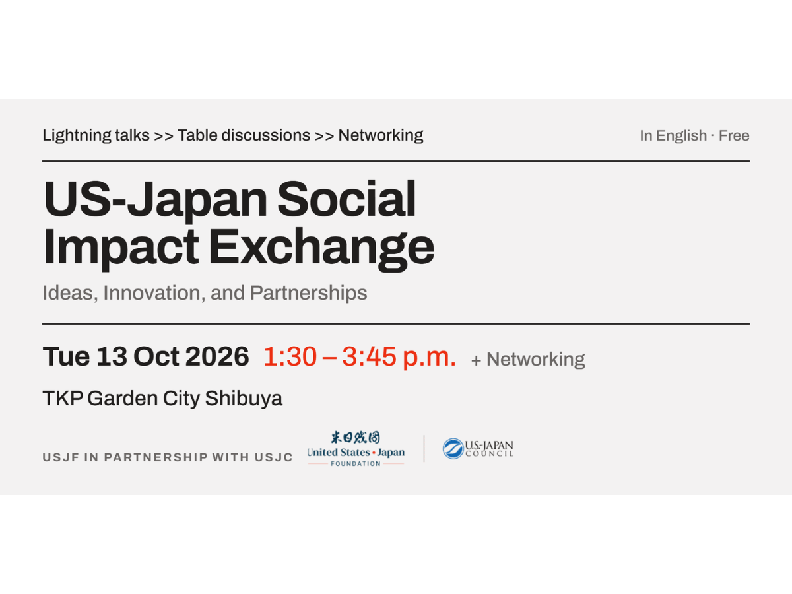
Task: Open the TKP Garden City Shibuya venue text
Action: tap(162, 399)
